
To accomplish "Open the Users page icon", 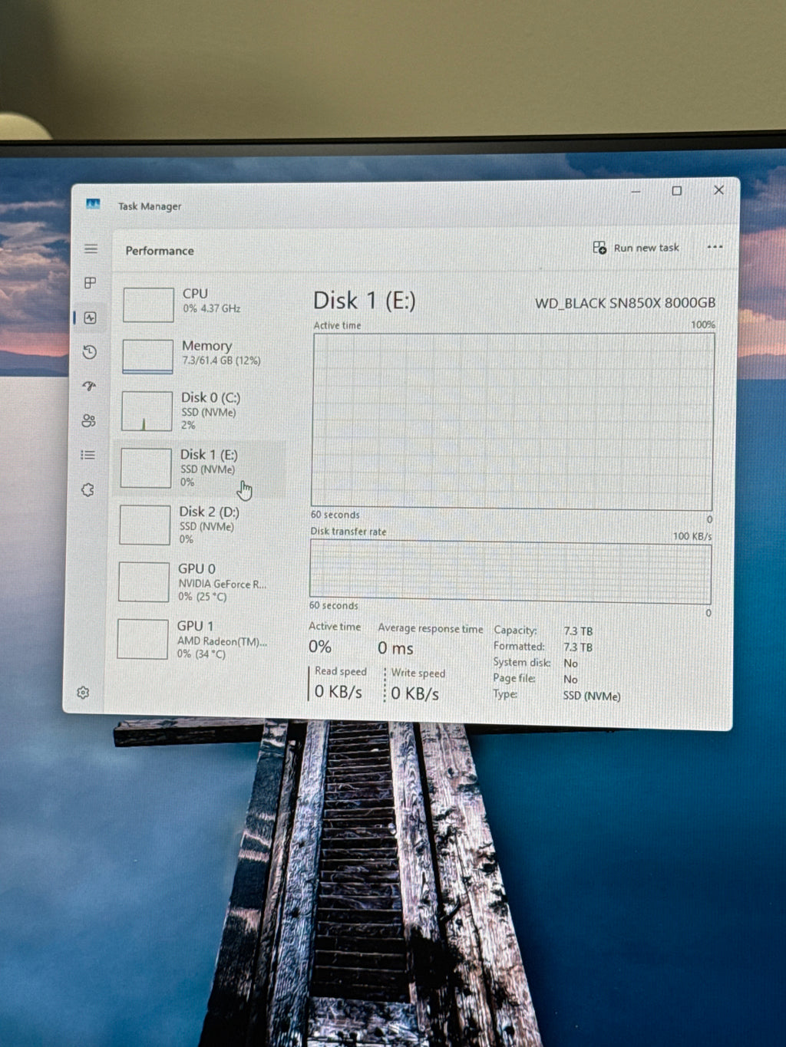I will pyautogui.click(x=89, y=420).
